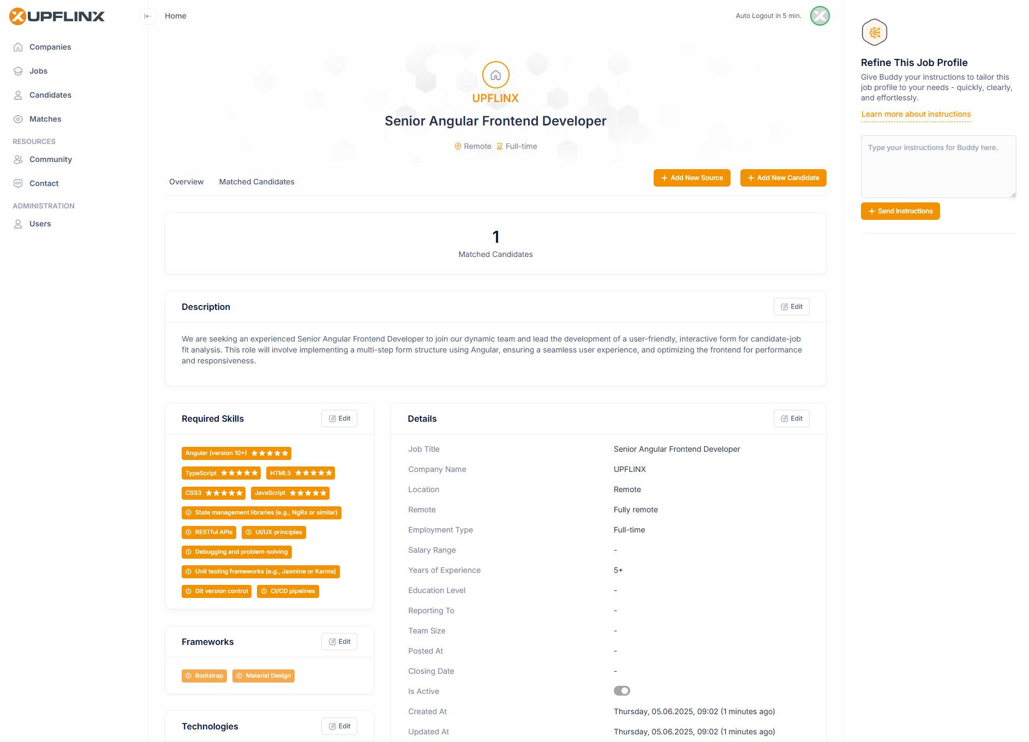Open Learn more about instructions link
This screenshot has width=1029, height=742.
tap(916, 114)
